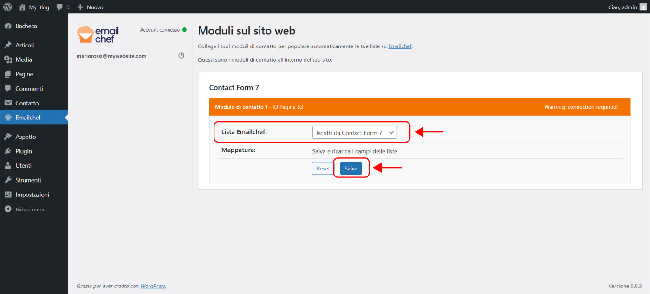Screen dimensions: 650x294
Task: Open Bacheca in the sidebar
Action: pyautogui.click(x=26, y=26)
